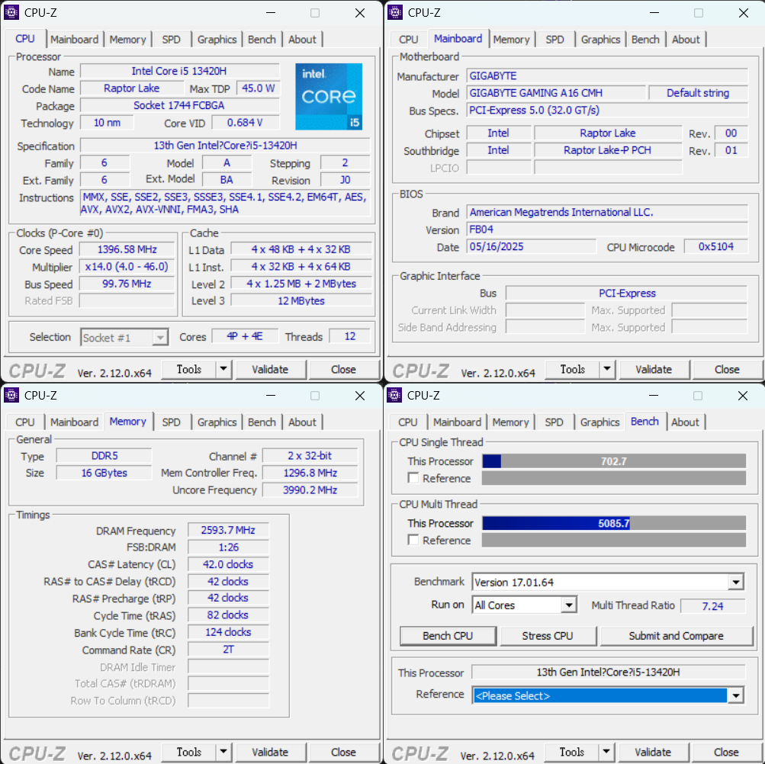Click Core Speed value 1396.58 MHz
765x764 pixels.
coord(127,250)
